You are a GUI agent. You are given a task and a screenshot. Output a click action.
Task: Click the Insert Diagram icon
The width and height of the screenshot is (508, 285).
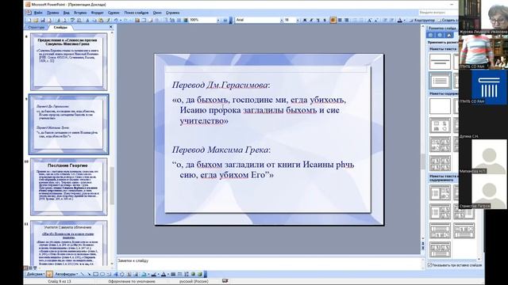(x=122, y=274)
